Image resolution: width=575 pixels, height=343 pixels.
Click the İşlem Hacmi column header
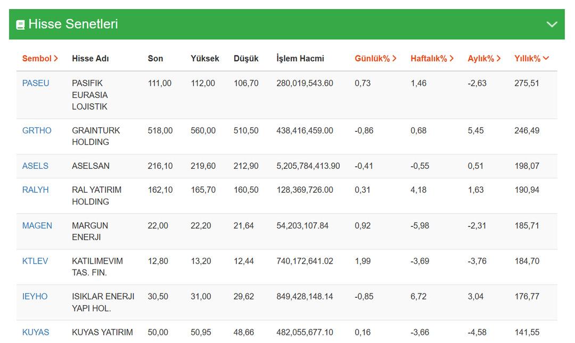point(300,59)
